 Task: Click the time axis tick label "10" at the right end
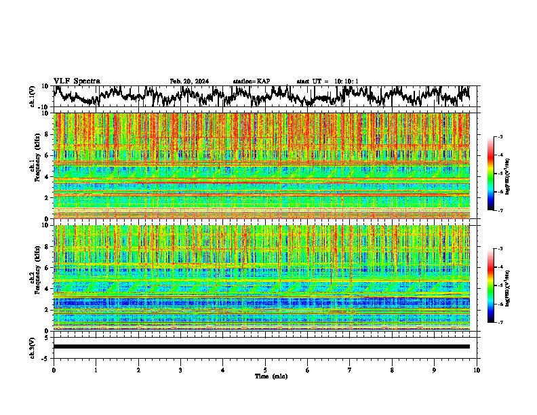pos(477,370)
